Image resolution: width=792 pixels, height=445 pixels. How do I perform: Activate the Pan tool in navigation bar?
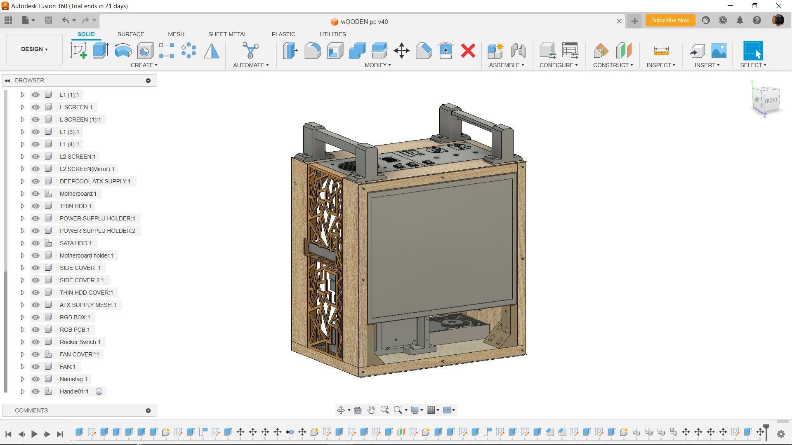coord(371,410)
